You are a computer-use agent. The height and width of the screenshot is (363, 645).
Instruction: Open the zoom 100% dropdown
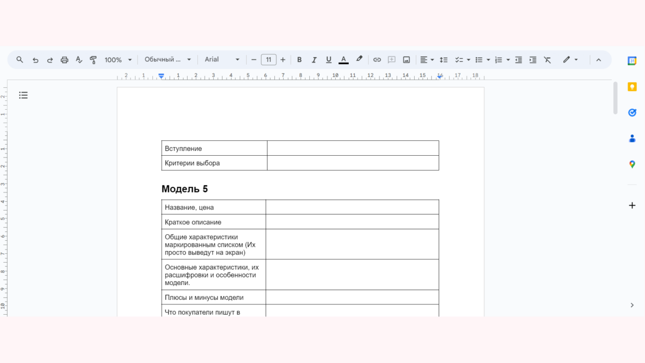118,60
